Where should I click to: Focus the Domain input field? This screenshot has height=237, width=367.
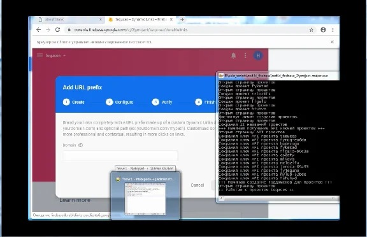pyautogui.click(x=120, y=156)
